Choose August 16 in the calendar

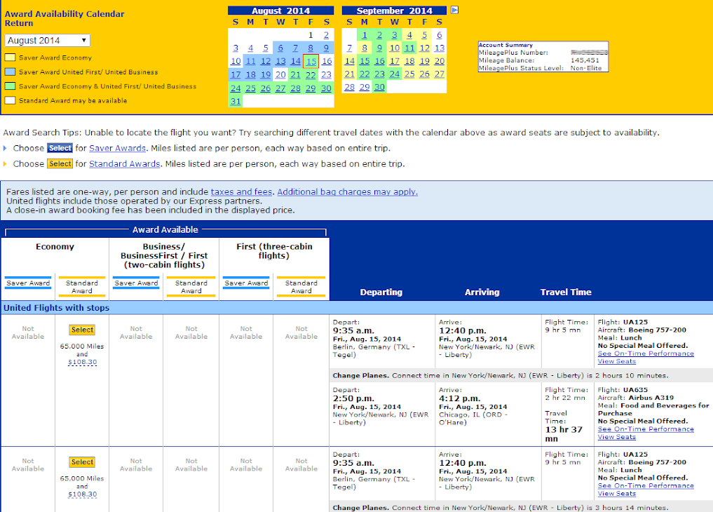[327, 62]
